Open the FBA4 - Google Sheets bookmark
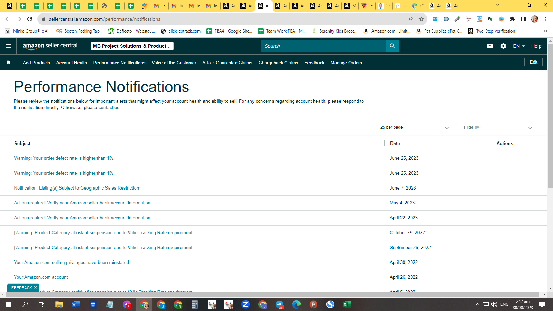553x311 pixels. pos(229,31)
